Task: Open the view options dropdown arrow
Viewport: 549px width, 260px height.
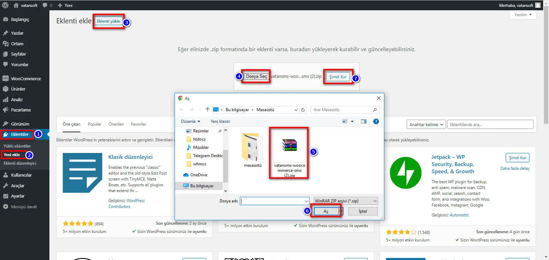Action: 352,121
